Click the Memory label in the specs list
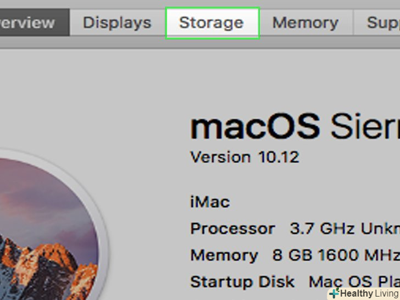400x300 pixels. (x=224, y=255)
